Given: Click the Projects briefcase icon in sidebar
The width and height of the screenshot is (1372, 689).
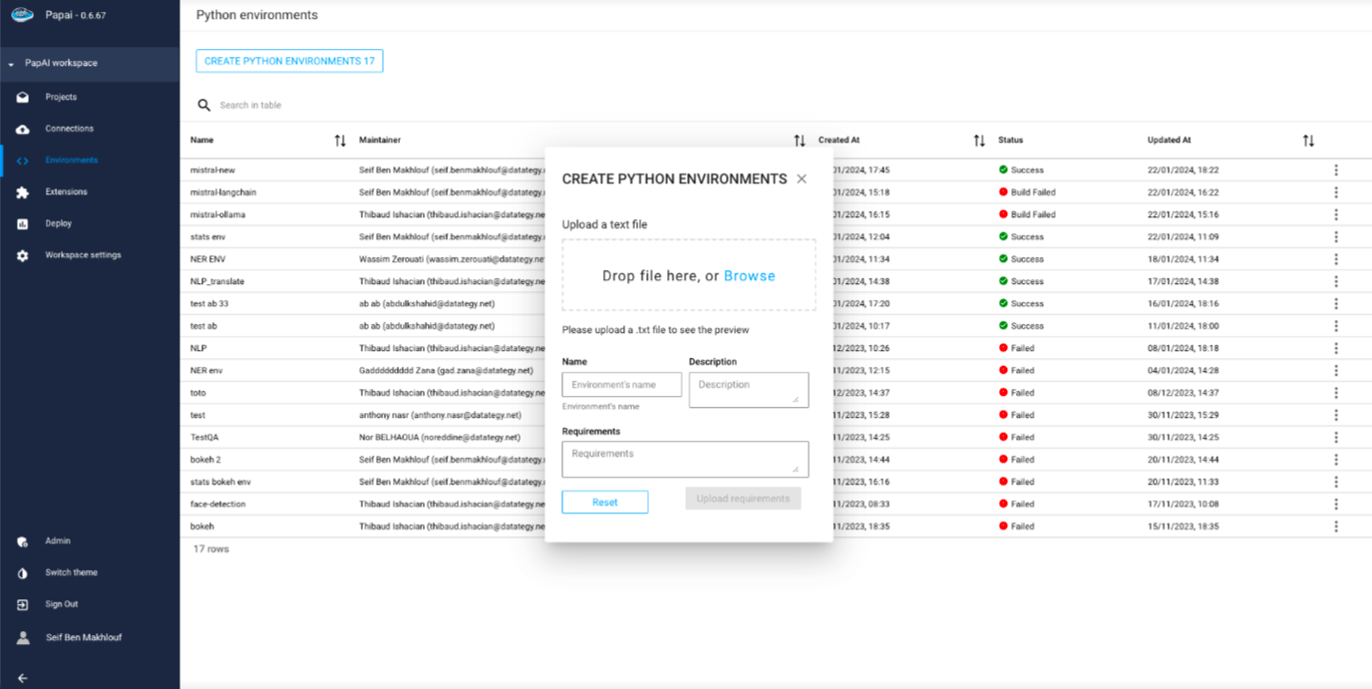Looking at the screenshot, I should tap(23, 98).
